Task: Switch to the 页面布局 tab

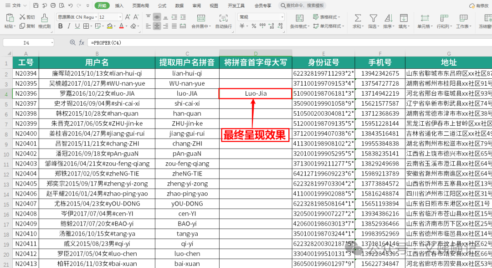Action: [x=140, y=5]
